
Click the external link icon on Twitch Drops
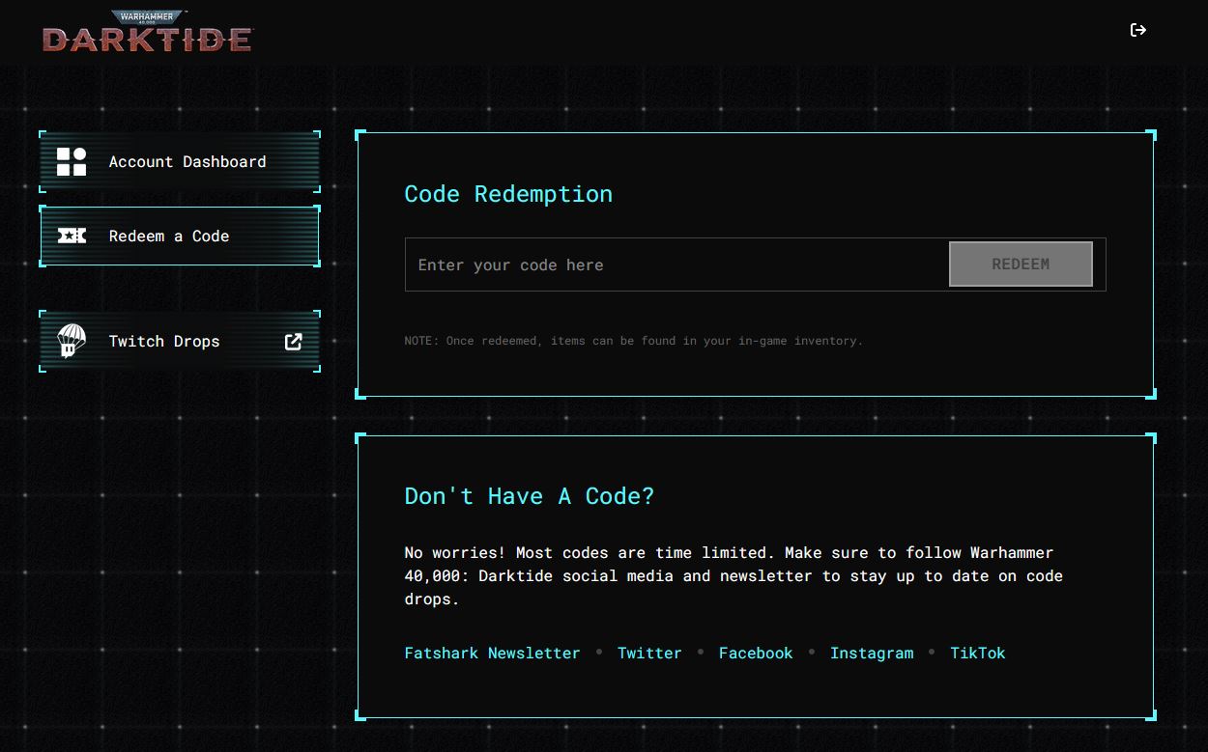click(x=294, y=341)
